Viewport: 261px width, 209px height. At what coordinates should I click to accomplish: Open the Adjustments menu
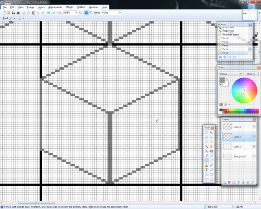pos(55,7)
